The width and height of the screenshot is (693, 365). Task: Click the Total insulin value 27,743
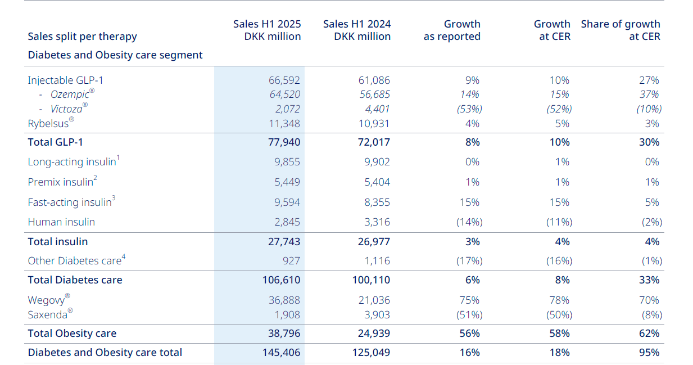(x=285, y=242)
